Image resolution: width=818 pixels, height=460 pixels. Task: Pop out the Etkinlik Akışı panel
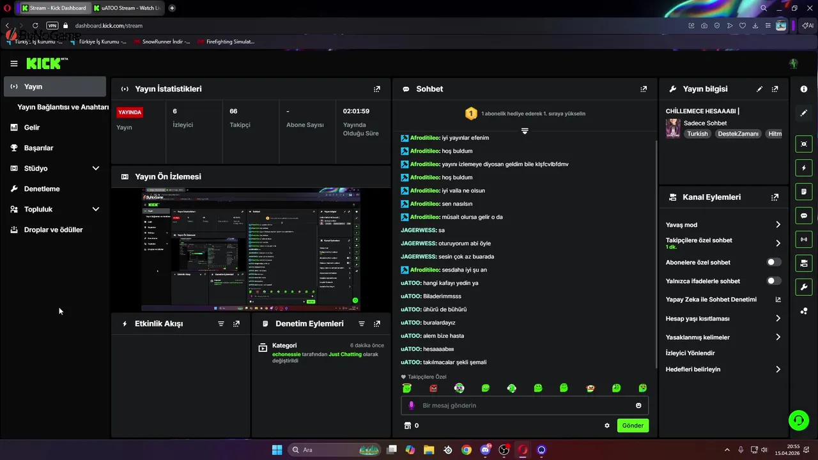click(x=236, y=324)
